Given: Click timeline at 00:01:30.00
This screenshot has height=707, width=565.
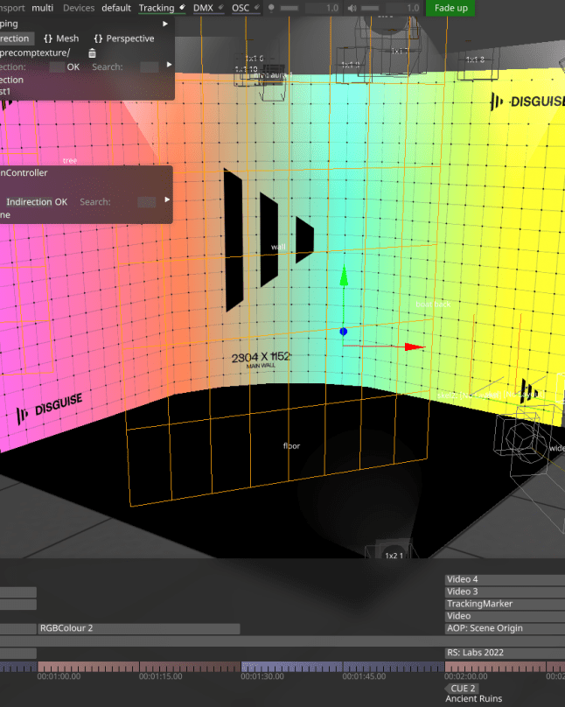Looking at the screenshot, I should pyautogui.click(x=262, y=676).
